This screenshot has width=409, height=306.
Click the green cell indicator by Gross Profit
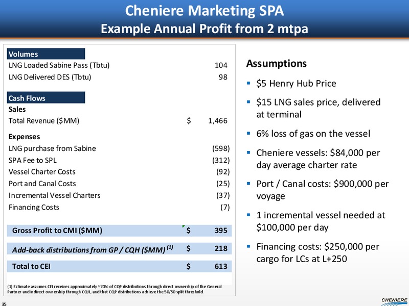[x=184, y=226]
